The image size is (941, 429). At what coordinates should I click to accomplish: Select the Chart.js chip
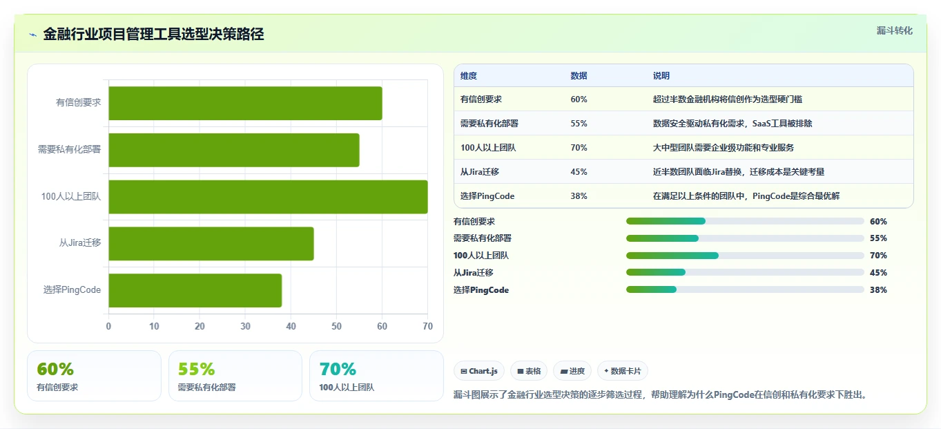[x=479, y=371]
